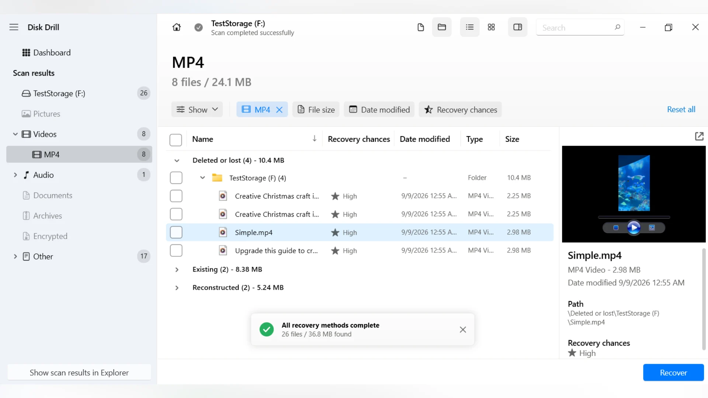Expand the Other sidebar category
The image size is (708, 398).
15,256
